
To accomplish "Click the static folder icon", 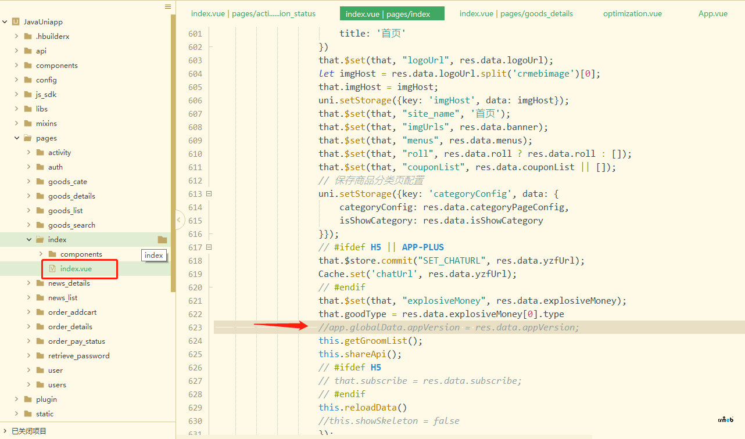I will [x=28, y=414].
